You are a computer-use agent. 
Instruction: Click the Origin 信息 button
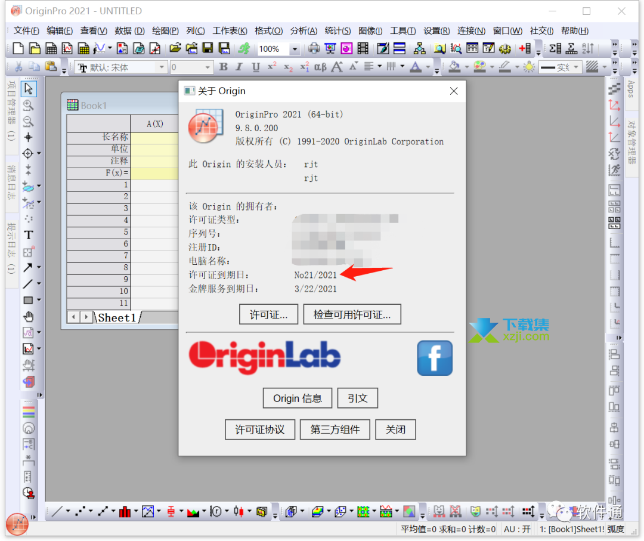(298, 398)
